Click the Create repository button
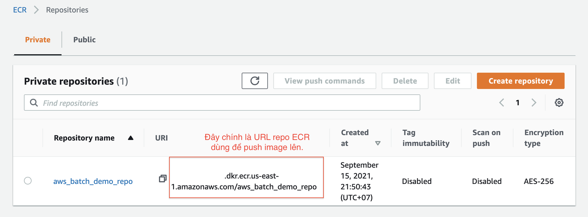 520,81
